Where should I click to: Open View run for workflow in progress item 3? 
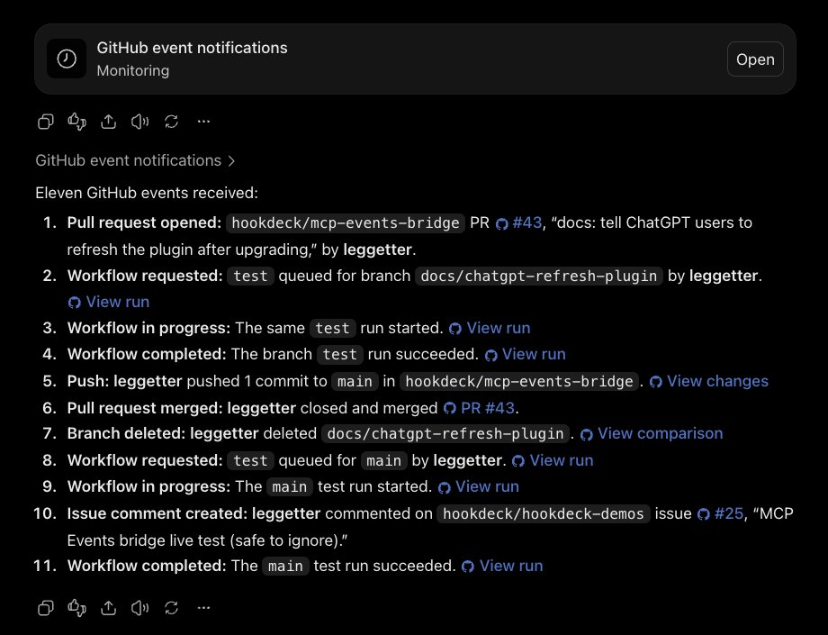490,328
